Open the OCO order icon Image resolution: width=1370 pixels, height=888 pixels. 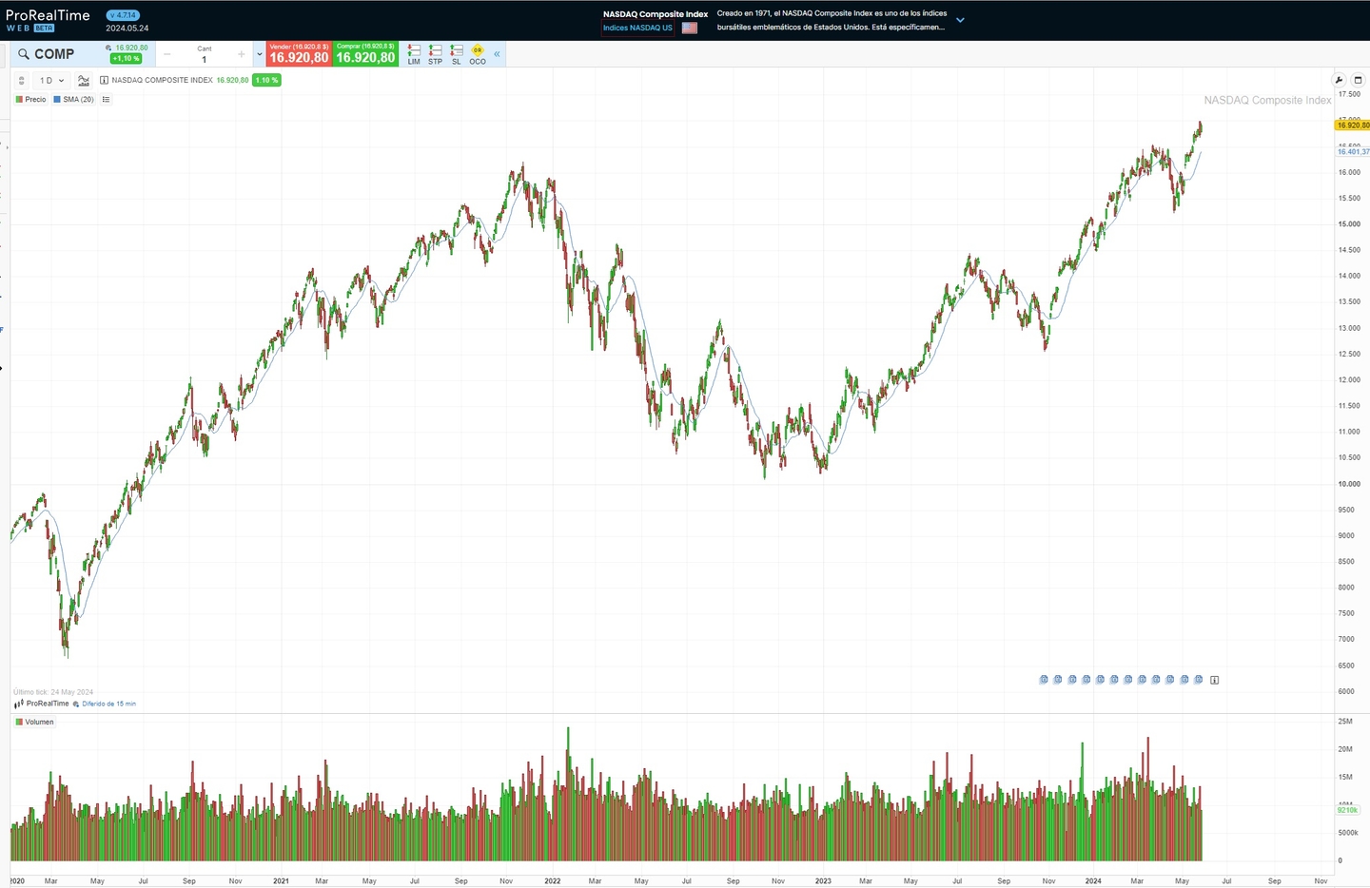click(x=477, y=53)
